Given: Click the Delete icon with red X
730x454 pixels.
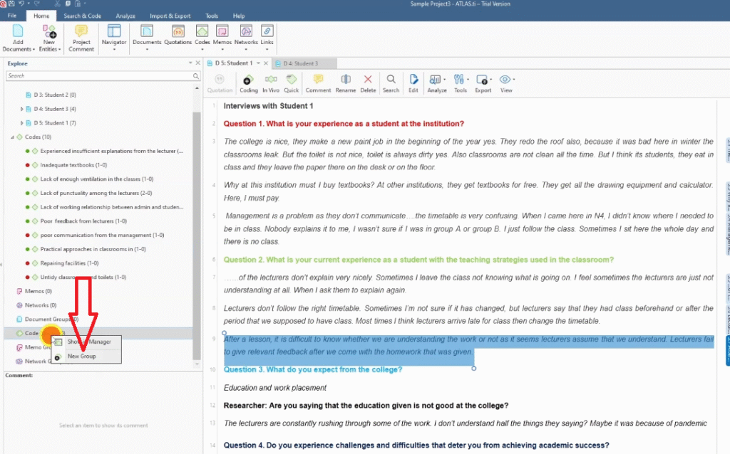Looking at the screenshot, I should click(368, 83).
